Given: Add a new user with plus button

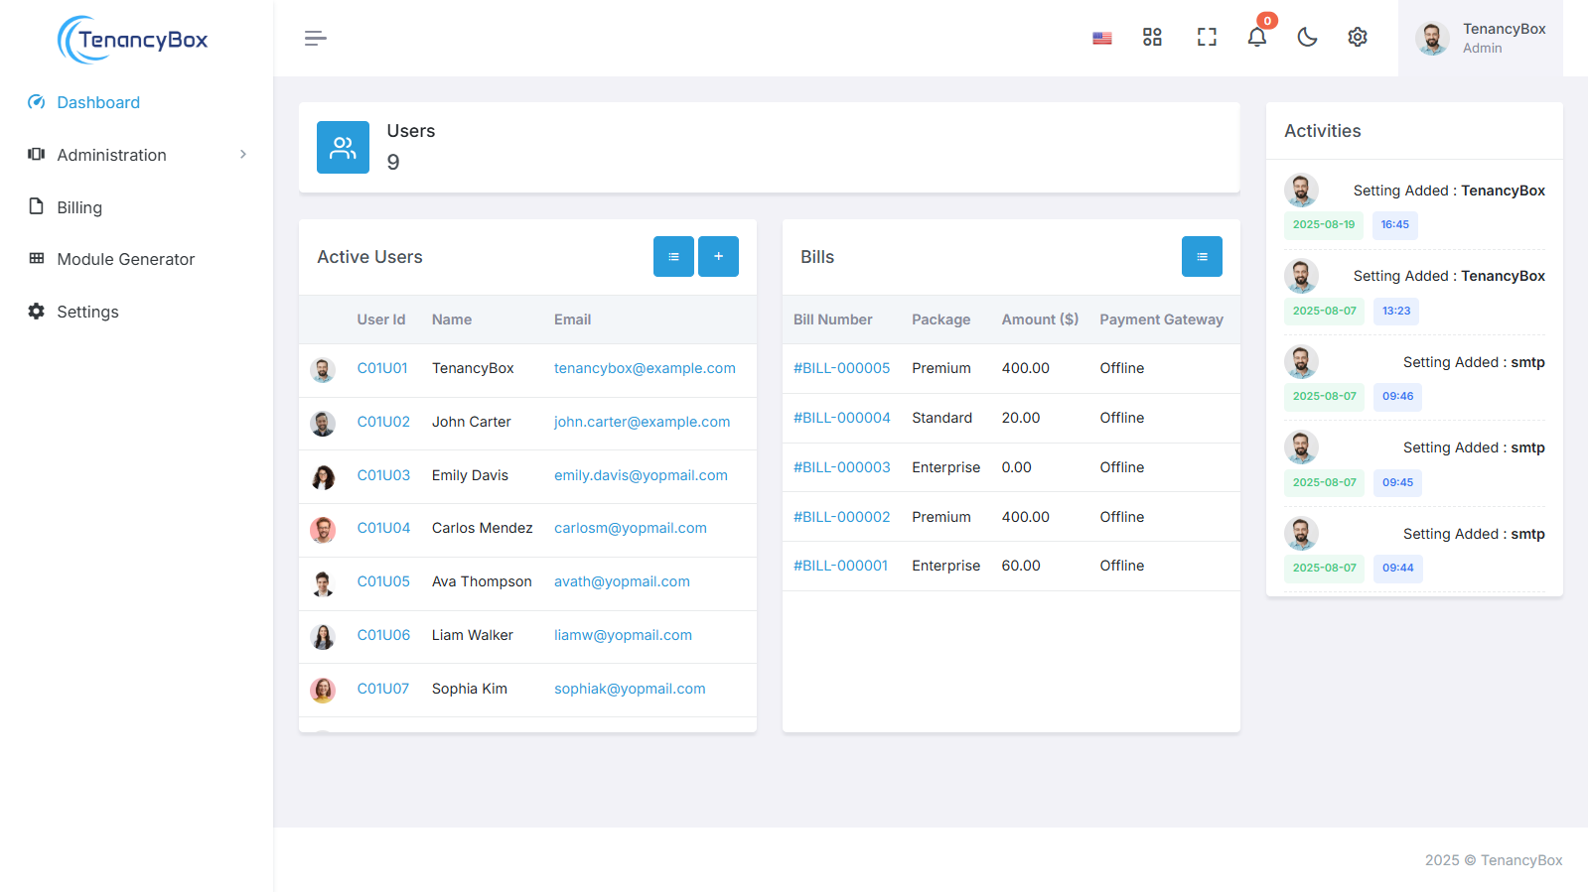Looking at the screenshot, I should pos(718,257).
